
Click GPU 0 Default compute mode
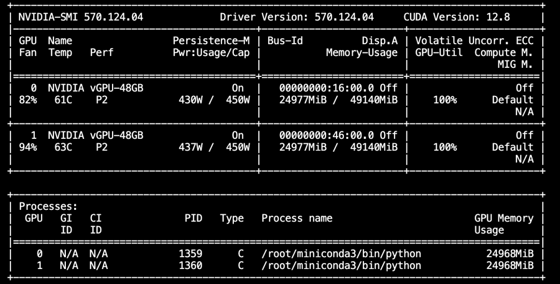[512, 100]
